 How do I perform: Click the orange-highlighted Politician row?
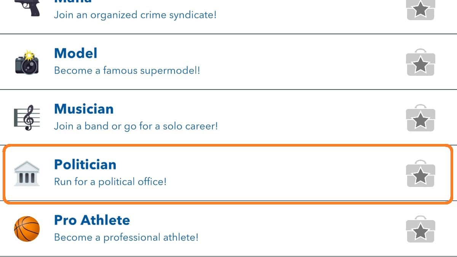(x=228, y=173)
